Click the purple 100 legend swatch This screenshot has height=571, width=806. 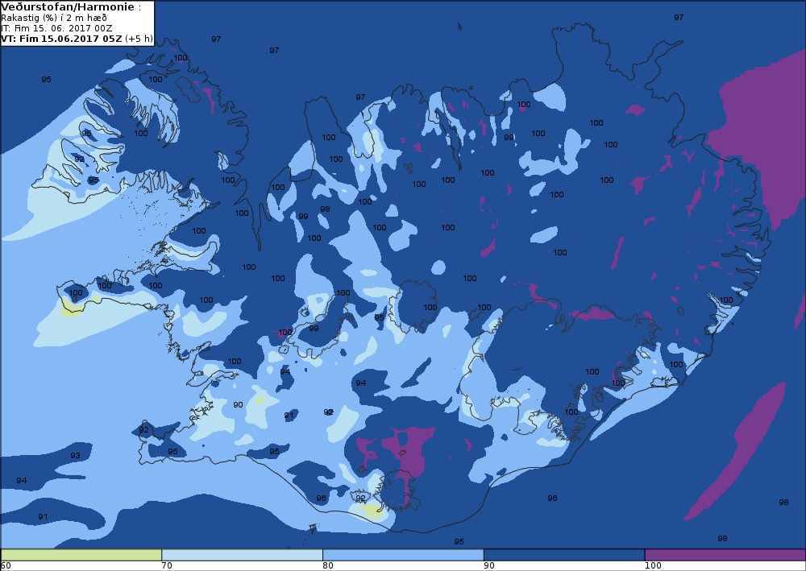pyautogui.click(x=725, y=555)
